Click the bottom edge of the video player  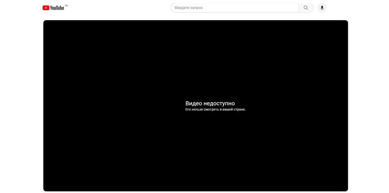[x=195, y=190]
